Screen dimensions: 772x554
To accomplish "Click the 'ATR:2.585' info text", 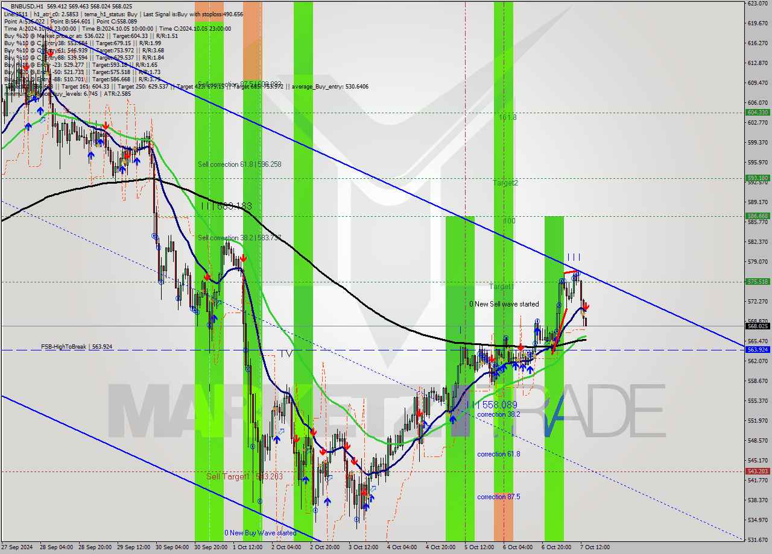I will [x=119, y=94].
